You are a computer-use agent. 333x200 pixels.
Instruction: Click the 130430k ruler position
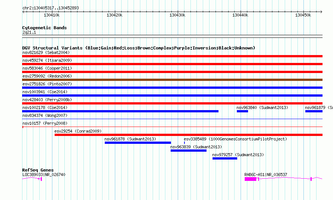[x=177, y=15]
